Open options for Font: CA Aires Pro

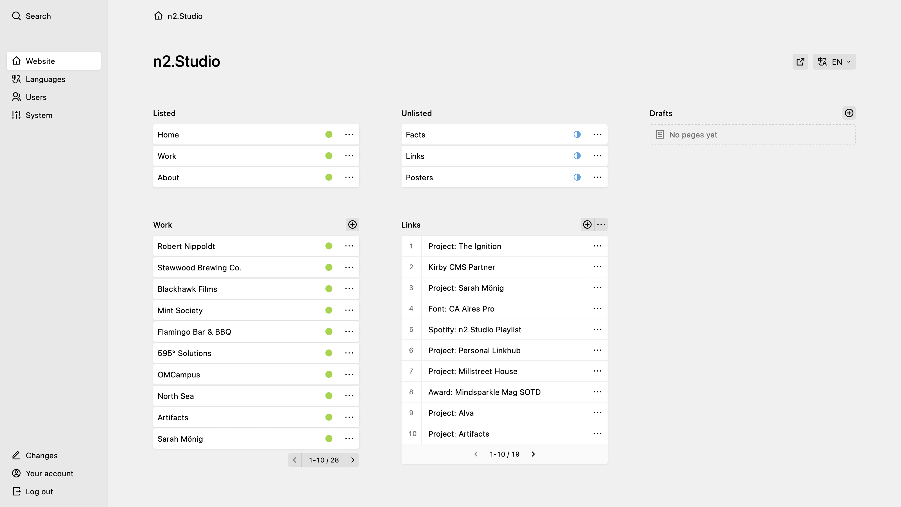tap(597, 309)
